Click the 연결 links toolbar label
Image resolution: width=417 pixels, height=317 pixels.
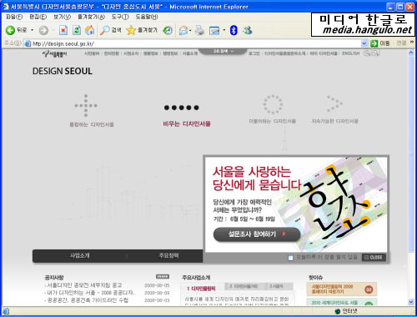pos(401,43)
